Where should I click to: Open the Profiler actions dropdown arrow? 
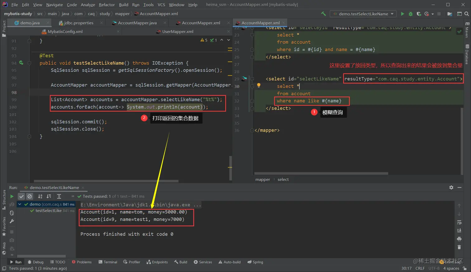point(433,14)
